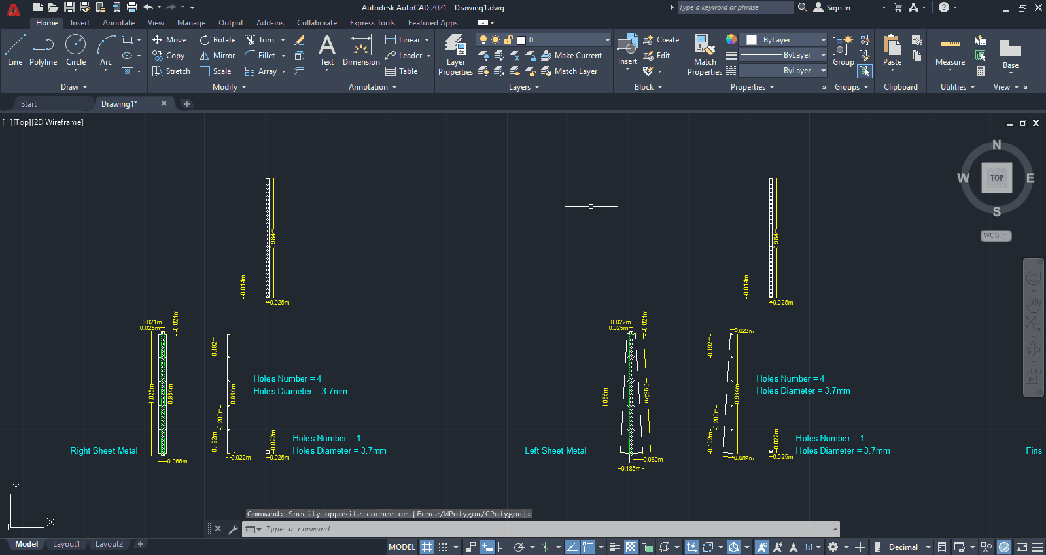Screen dimensions: 1046x555
Task: Open Quick Calculator icon in Utilities
Action: coord(981,71)
